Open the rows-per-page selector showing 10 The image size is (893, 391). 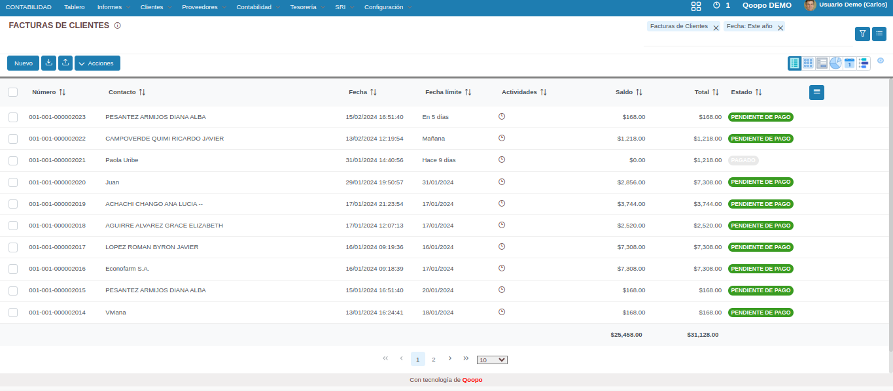point(492,360)
